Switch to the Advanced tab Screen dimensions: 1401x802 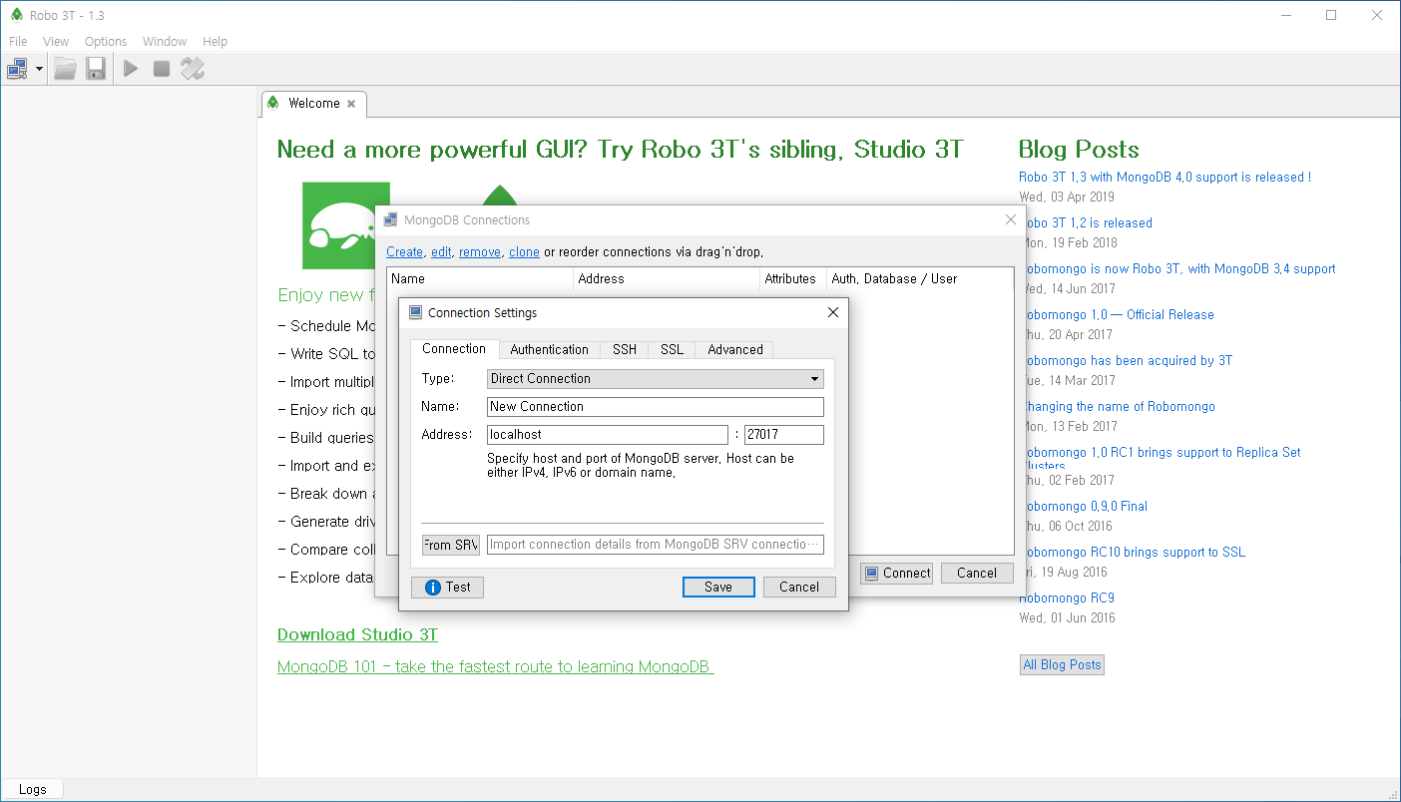click(735, 349)
